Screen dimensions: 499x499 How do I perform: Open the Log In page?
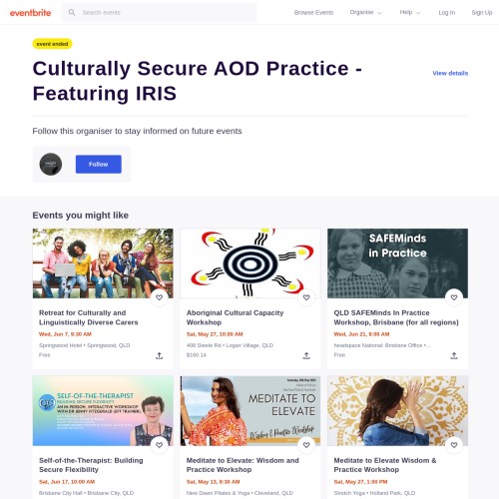coord(446,12)
